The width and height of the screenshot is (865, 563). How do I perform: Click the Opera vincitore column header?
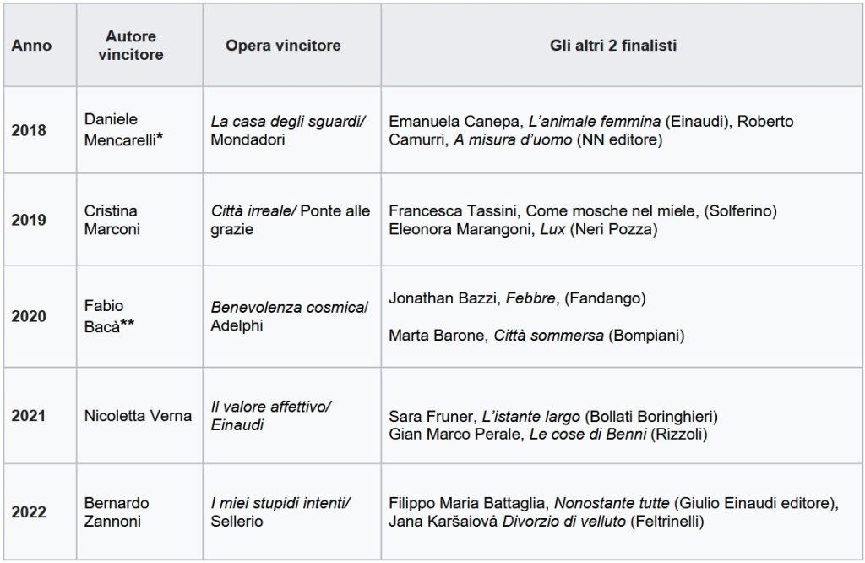[x=283, y=46]
